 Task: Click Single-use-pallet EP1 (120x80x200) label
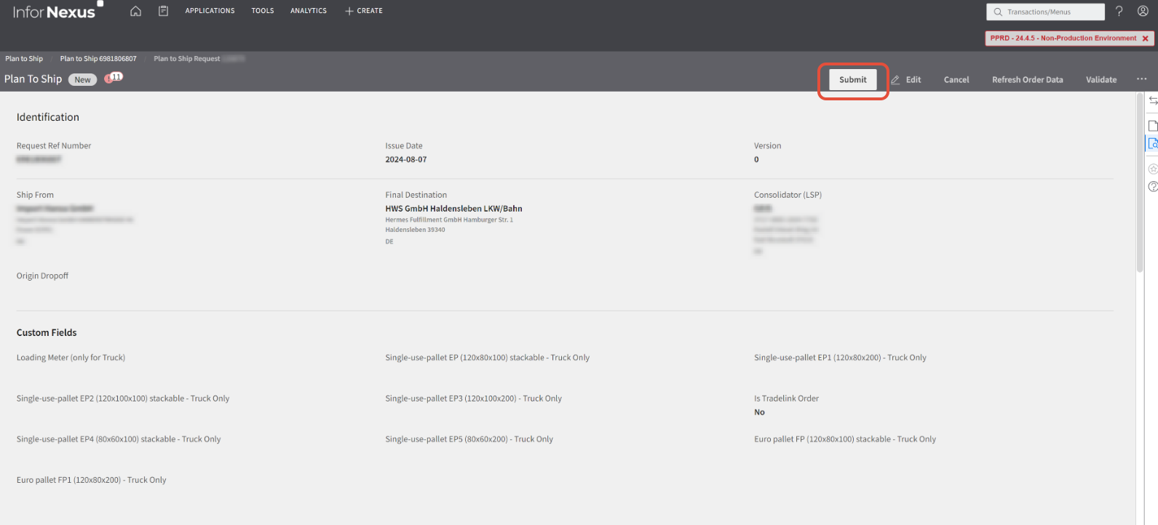point(840,358)
